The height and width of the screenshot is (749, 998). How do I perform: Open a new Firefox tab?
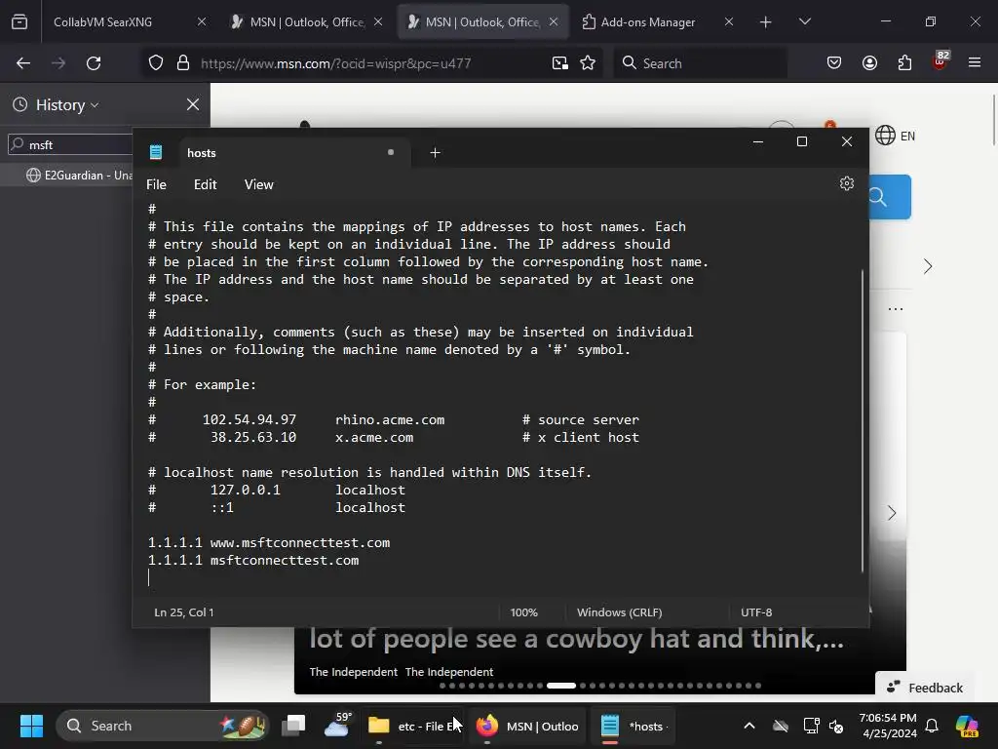pos(766,22)
